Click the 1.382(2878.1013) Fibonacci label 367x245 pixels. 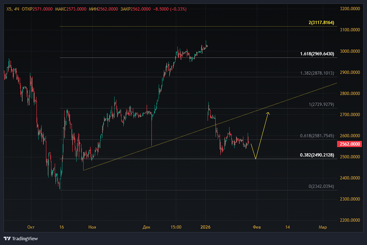pos(317,73)
